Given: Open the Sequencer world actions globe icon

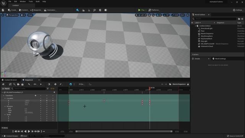Looking at the screenshot, I should pyautogui.click(x=3, y=84).
